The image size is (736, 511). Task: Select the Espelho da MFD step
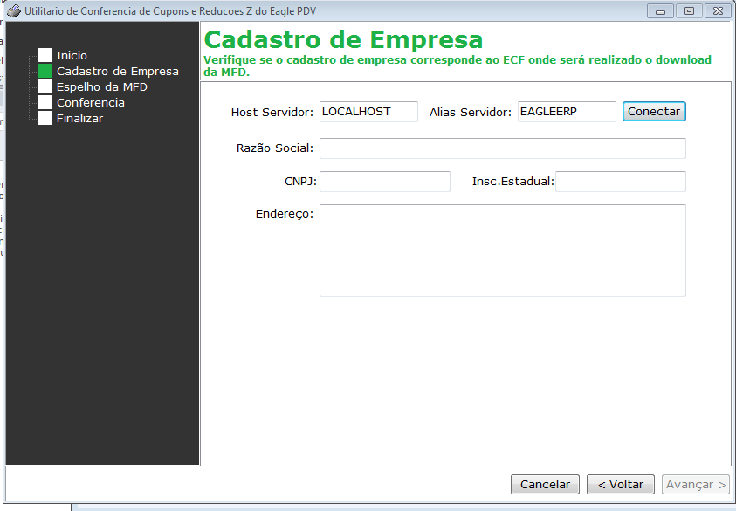(x=102, y=86)
